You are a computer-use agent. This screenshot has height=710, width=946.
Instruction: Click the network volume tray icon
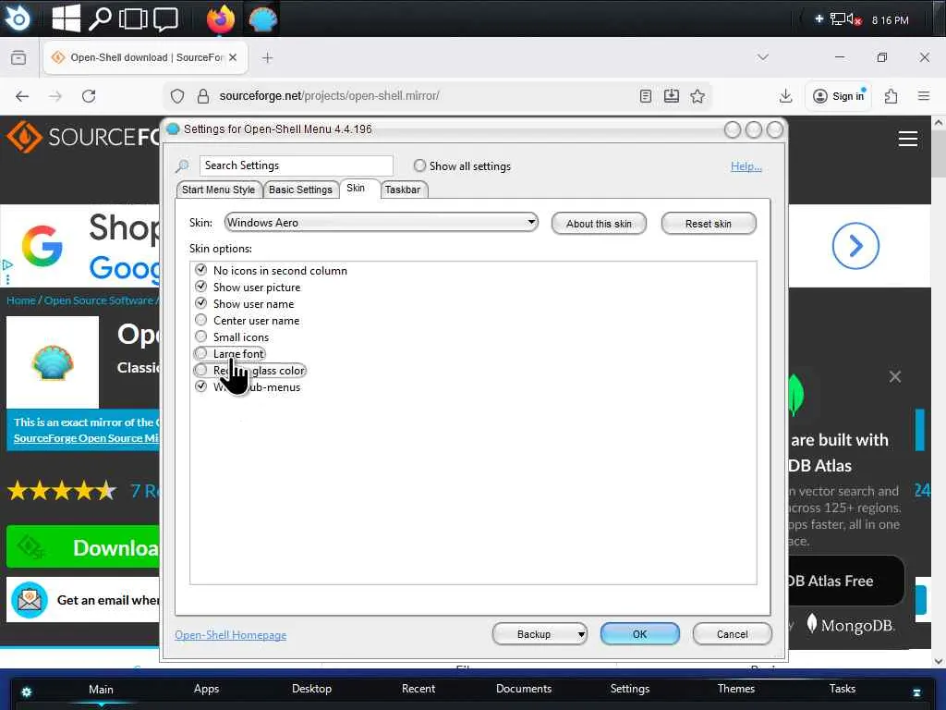pos(845,19)
